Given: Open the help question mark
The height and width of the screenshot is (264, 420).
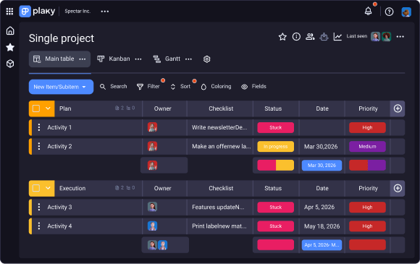Looking at the screenshot, I should pyautogui.click(x=389, y=12).
